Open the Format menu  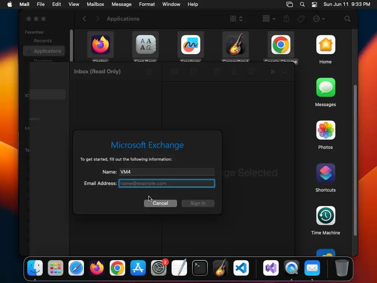click(147, 4)
